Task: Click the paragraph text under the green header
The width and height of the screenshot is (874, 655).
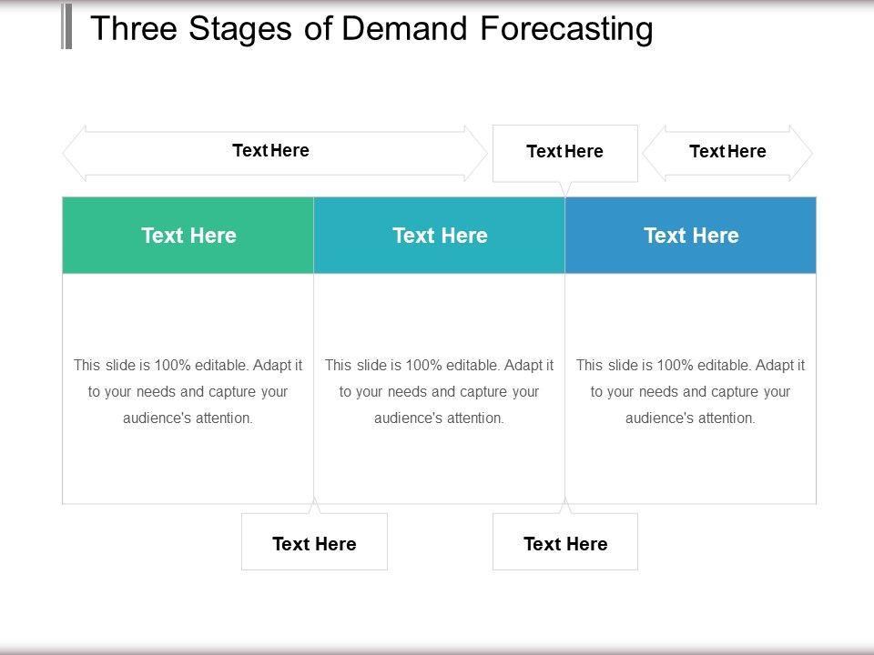Action: (188, 391)
